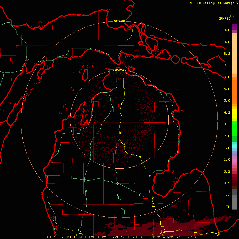Click the 9.8 color scale value
This screenshot has height=239, width=239.
[227, 30]
